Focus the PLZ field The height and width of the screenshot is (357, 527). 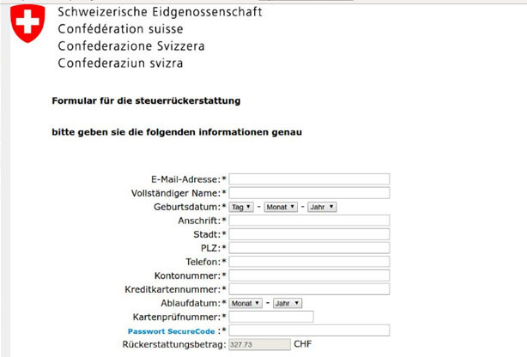[x=309, y=248]
